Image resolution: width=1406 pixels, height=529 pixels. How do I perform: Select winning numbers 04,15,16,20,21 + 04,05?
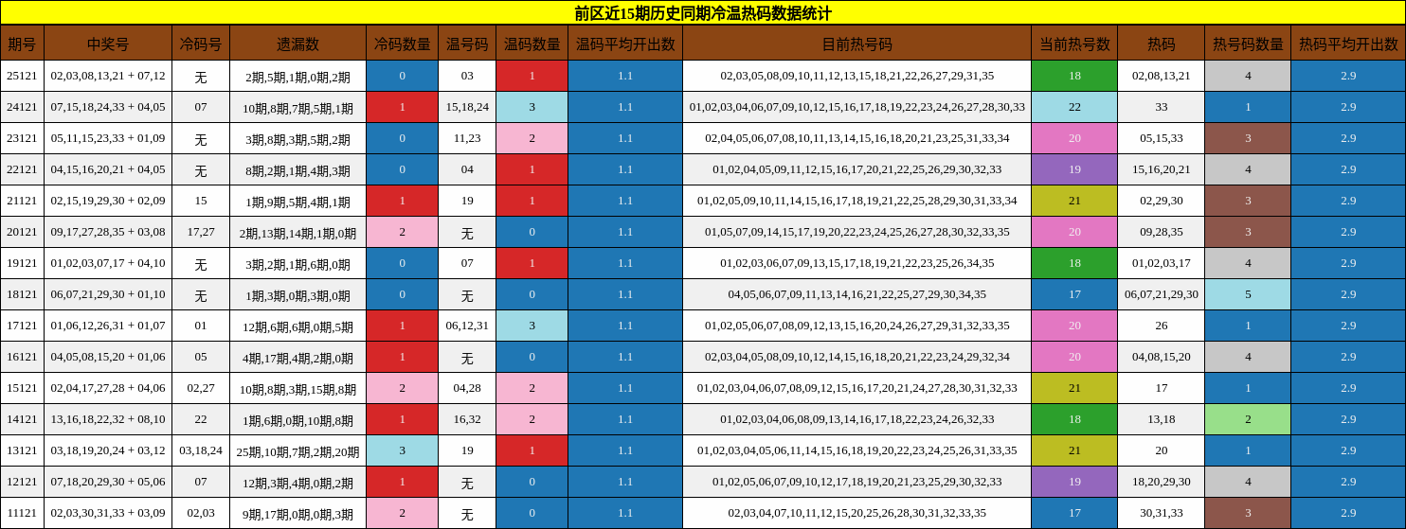coord(108,169)
